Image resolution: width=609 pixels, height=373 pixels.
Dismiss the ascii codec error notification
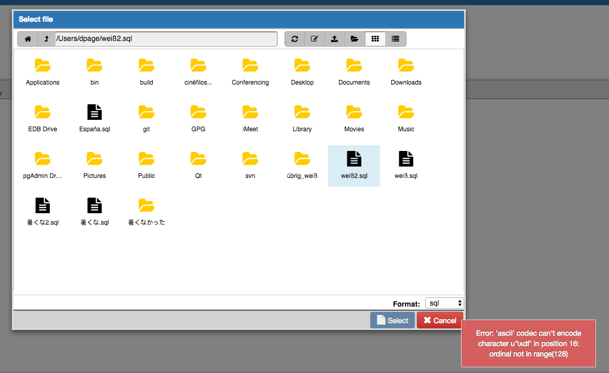pyautogui.click(x=528, y=343)
